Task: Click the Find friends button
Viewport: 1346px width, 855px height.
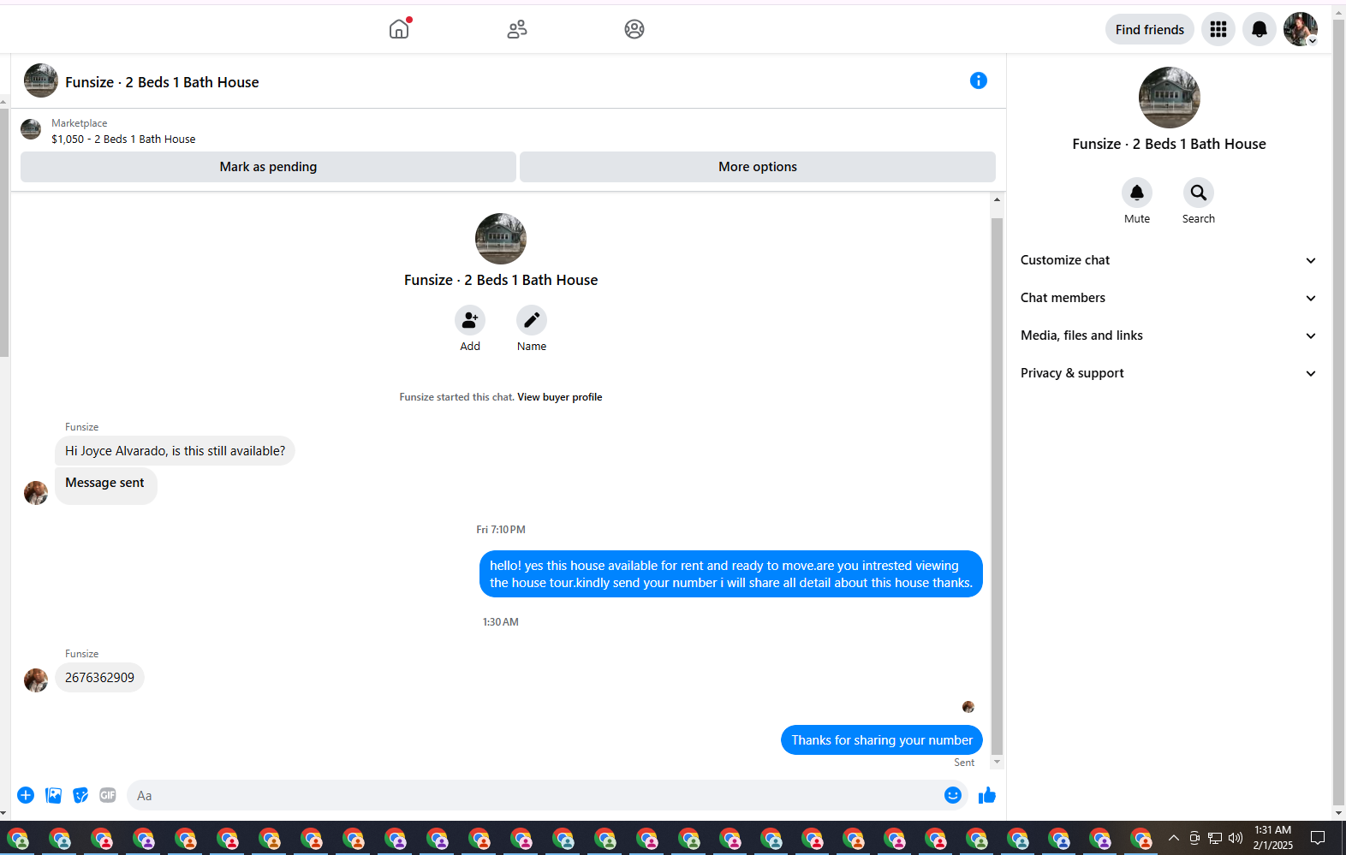Action: point(1150,29)
